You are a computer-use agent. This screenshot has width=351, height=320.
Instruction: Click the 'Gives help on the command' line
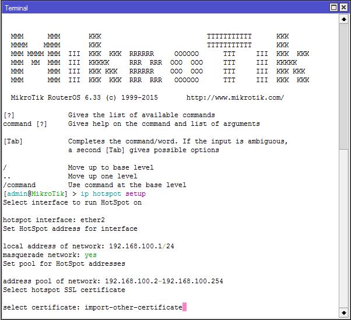point(164,124)
